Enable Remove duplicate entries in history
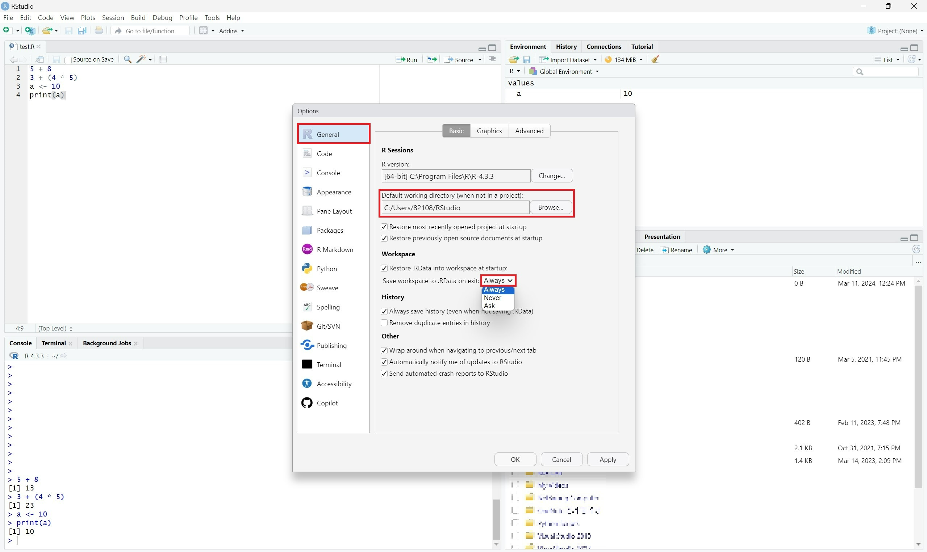 click(384, 323)
